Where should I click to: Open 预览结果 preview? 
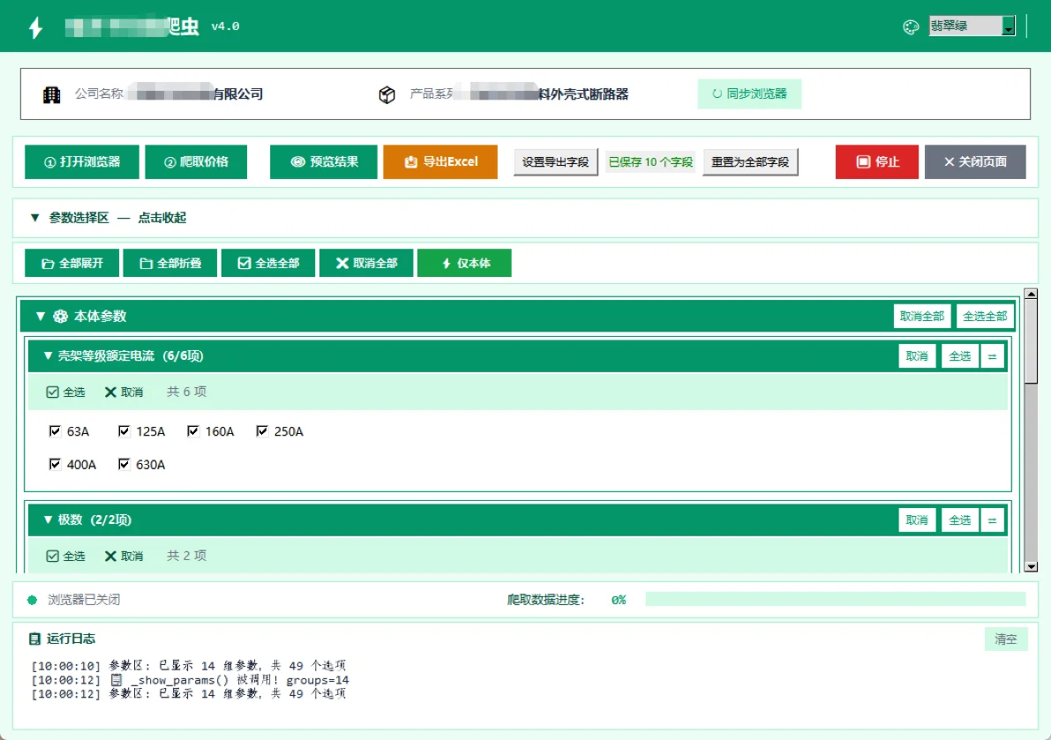click(324, 162)
